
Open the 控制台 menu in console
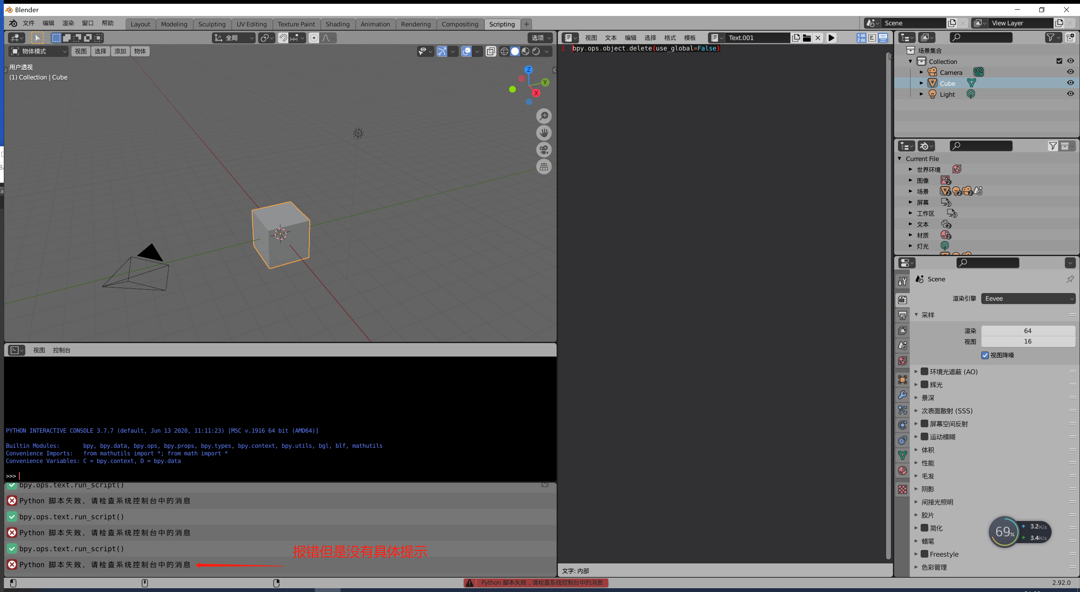tap(62, 350)
